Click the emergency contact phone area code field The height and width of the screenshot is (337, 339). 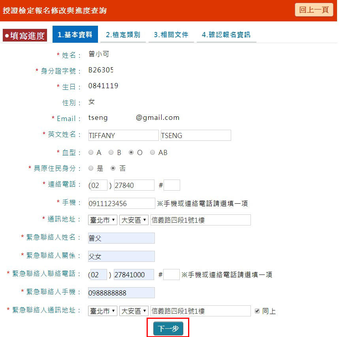[99, 275]
